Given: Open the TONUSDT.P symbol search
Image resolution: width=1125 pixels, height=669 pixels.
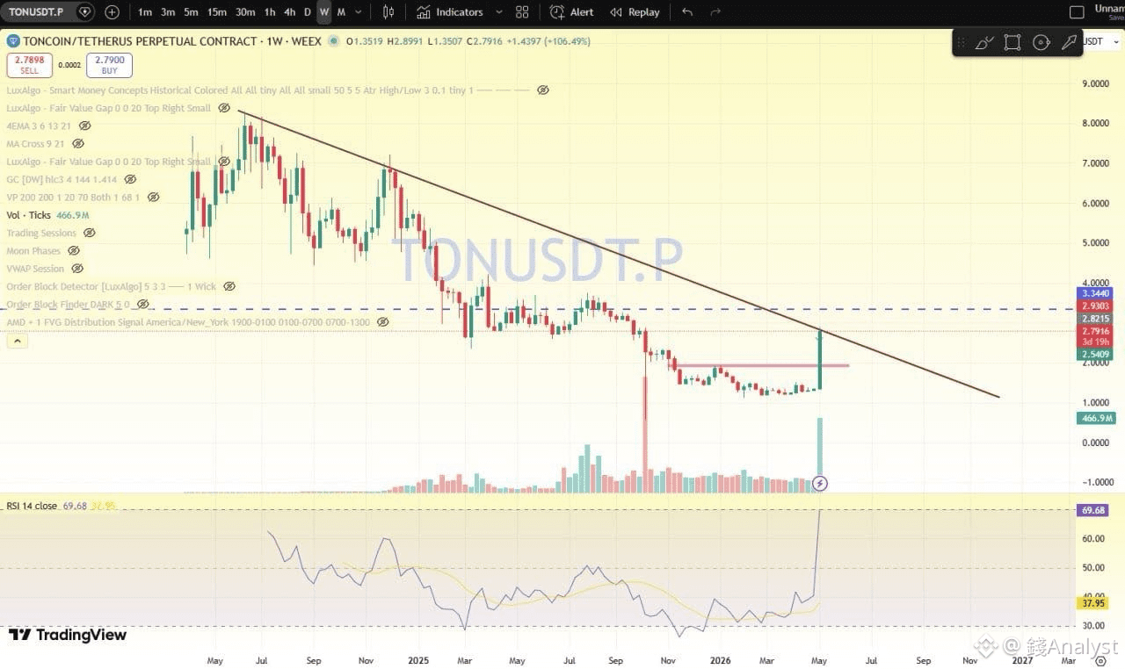Looking at the screenshot, I should 37,12.
